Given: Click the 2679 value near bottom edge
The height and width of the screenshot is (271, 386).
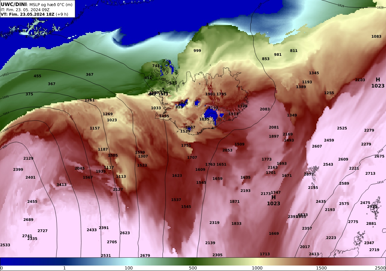Looking at the screenshot, I should 145,256.
